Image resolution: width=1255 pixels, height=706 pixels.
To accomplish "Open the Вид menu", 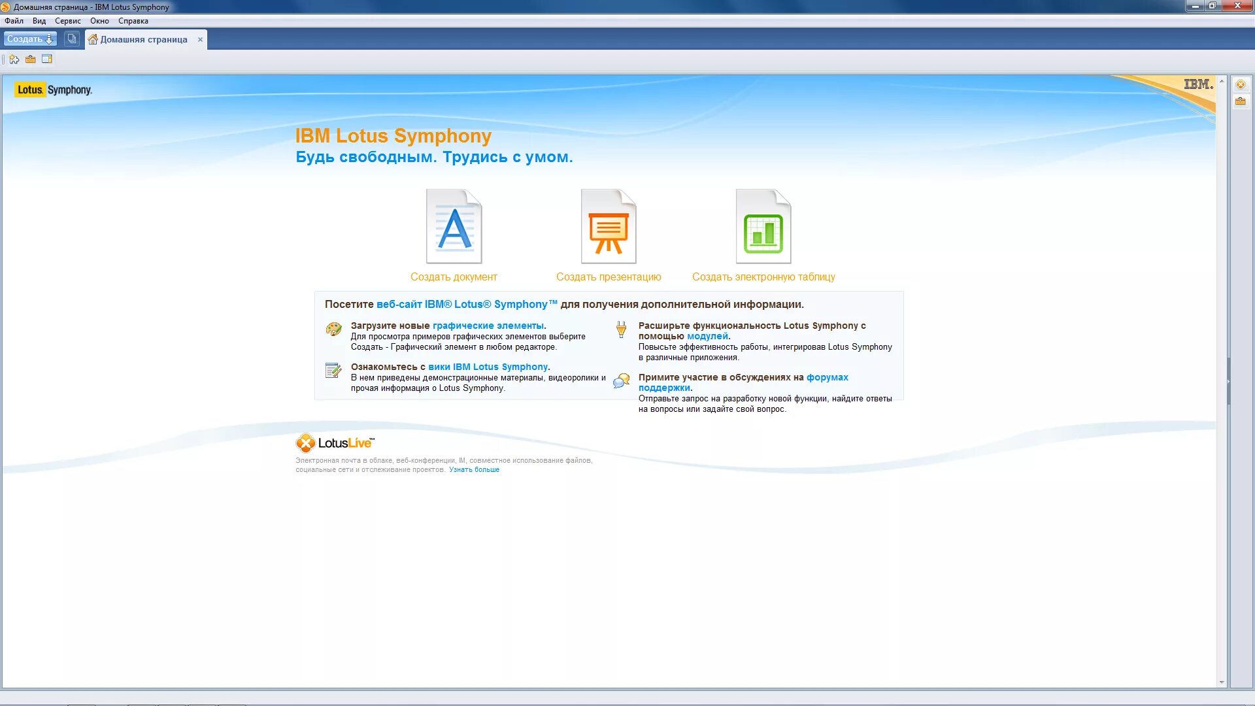I will coord(39,21).
